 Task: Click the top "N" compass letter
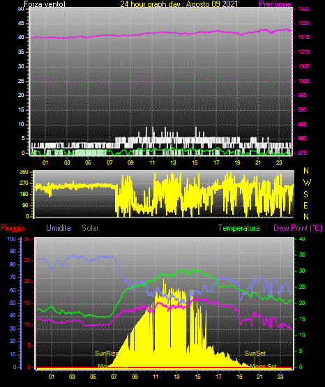coord(306,171)
